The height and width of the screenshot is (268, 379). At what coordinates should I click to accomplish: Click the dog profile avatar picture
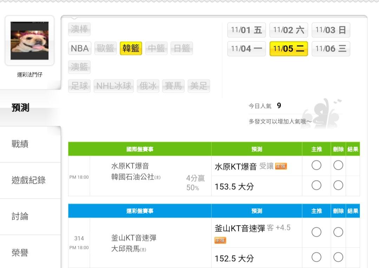[x=29, y=41]
